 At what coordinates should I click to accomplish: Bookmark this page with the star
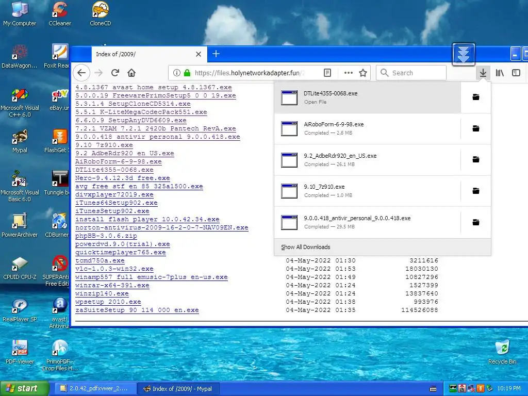(x=363, y=73)
